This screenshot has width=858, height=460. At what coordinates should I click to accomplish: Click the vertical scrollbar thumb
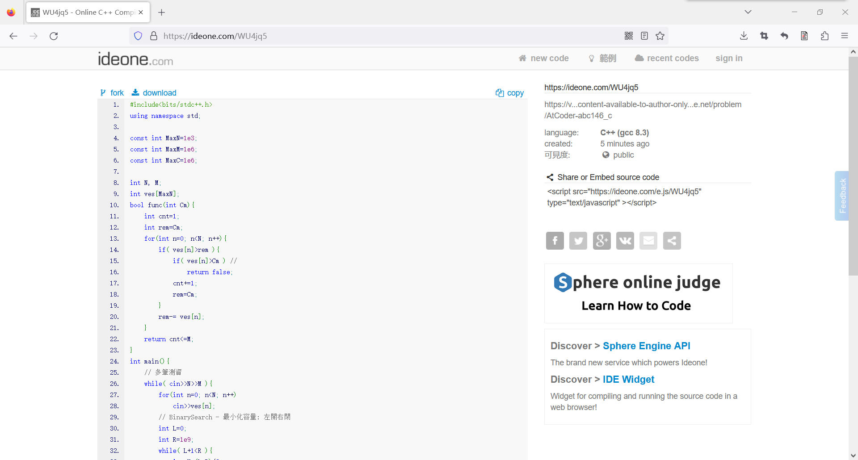[853, 166]
